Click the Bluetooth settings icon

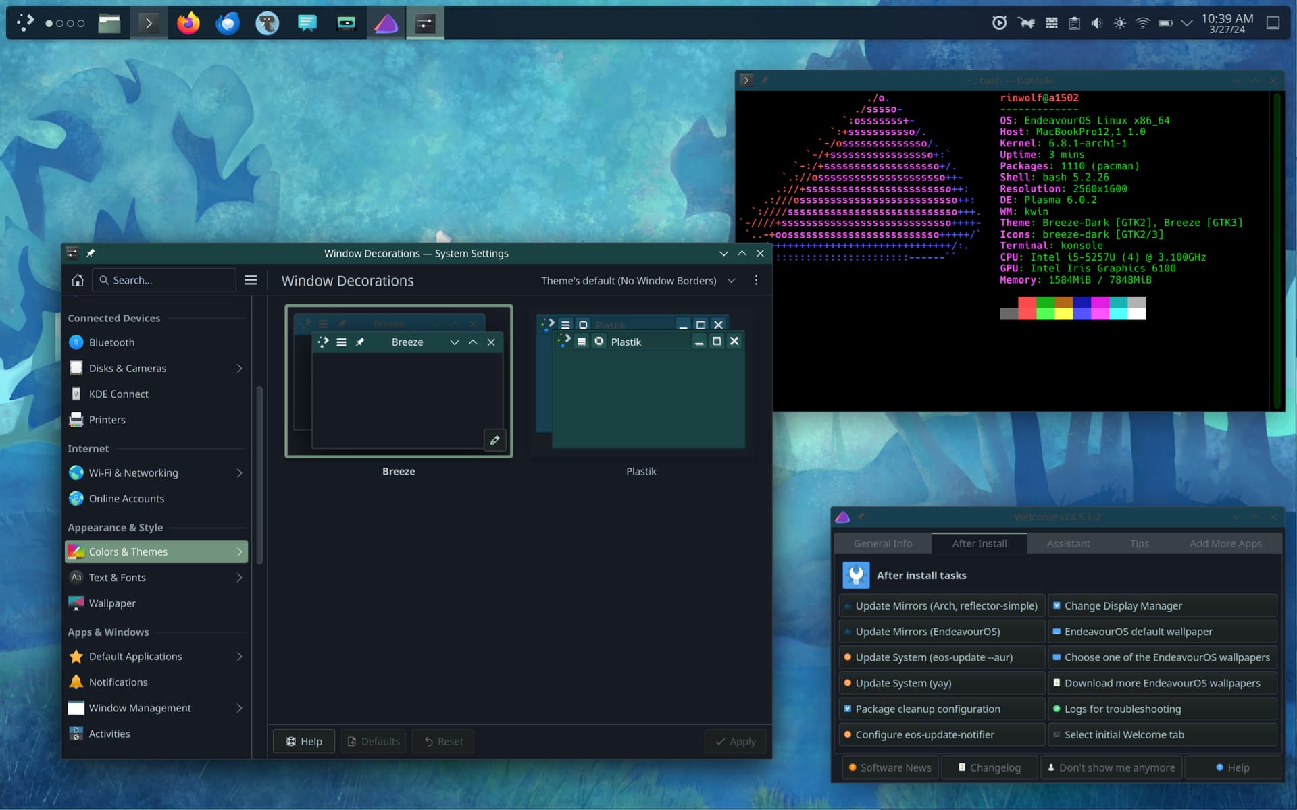76,342
